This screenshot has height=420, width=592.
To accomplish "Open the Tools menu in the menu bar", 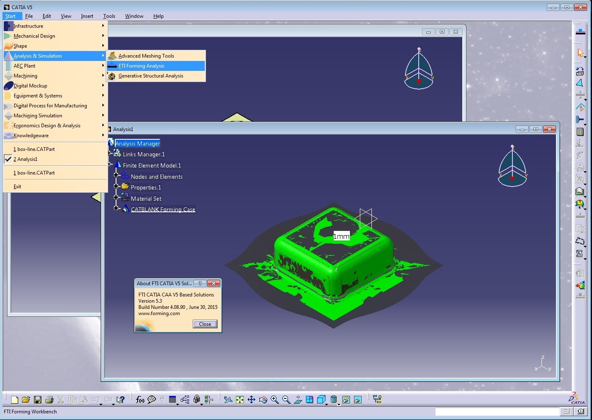I will 109,16.
